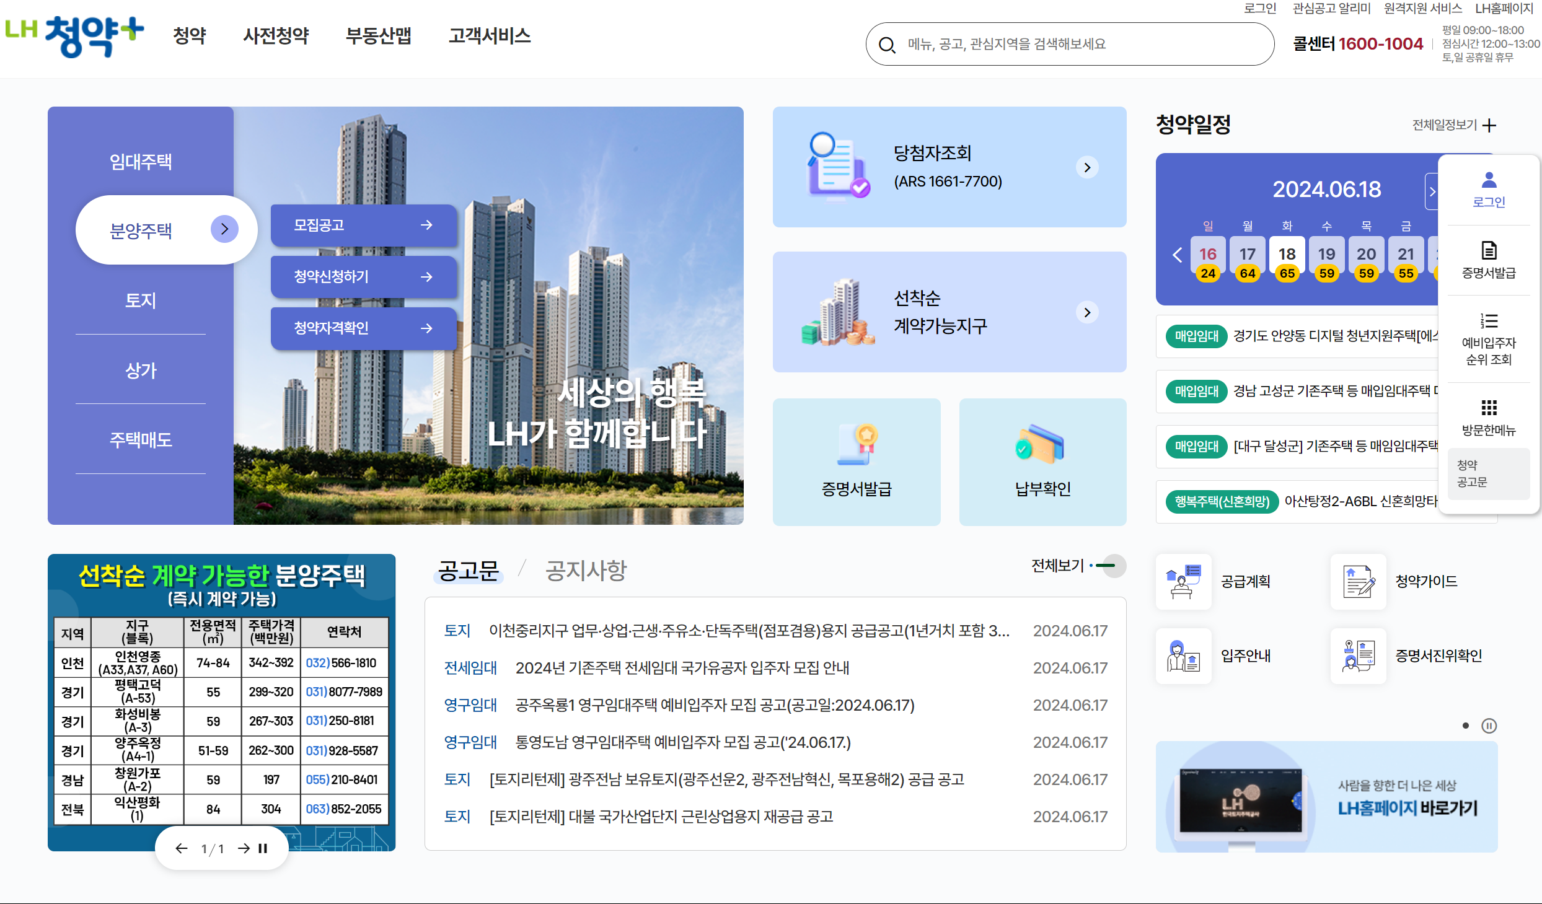Pause the LH홈페이지 banner rotation
The height and width of the screenshot is (904, 1542).
(x=1489, y=726)
